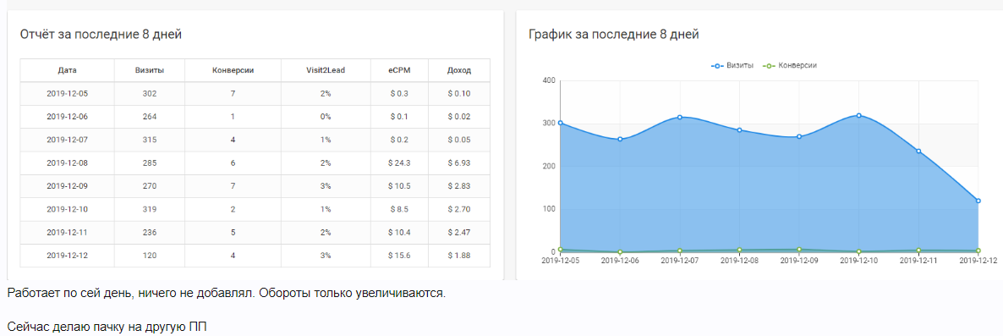Click the Визиты column header

coord(150,70)
